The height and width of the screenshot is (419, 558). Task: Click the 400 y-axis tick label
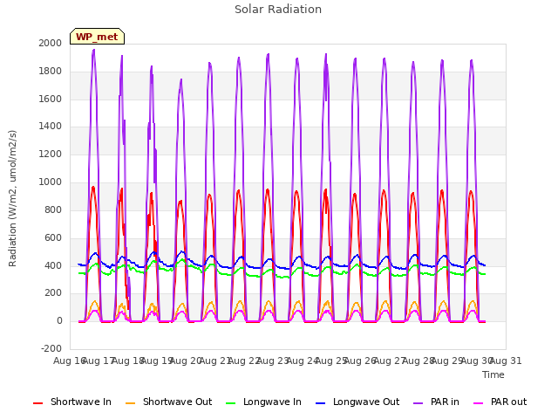tap(53, 265)
